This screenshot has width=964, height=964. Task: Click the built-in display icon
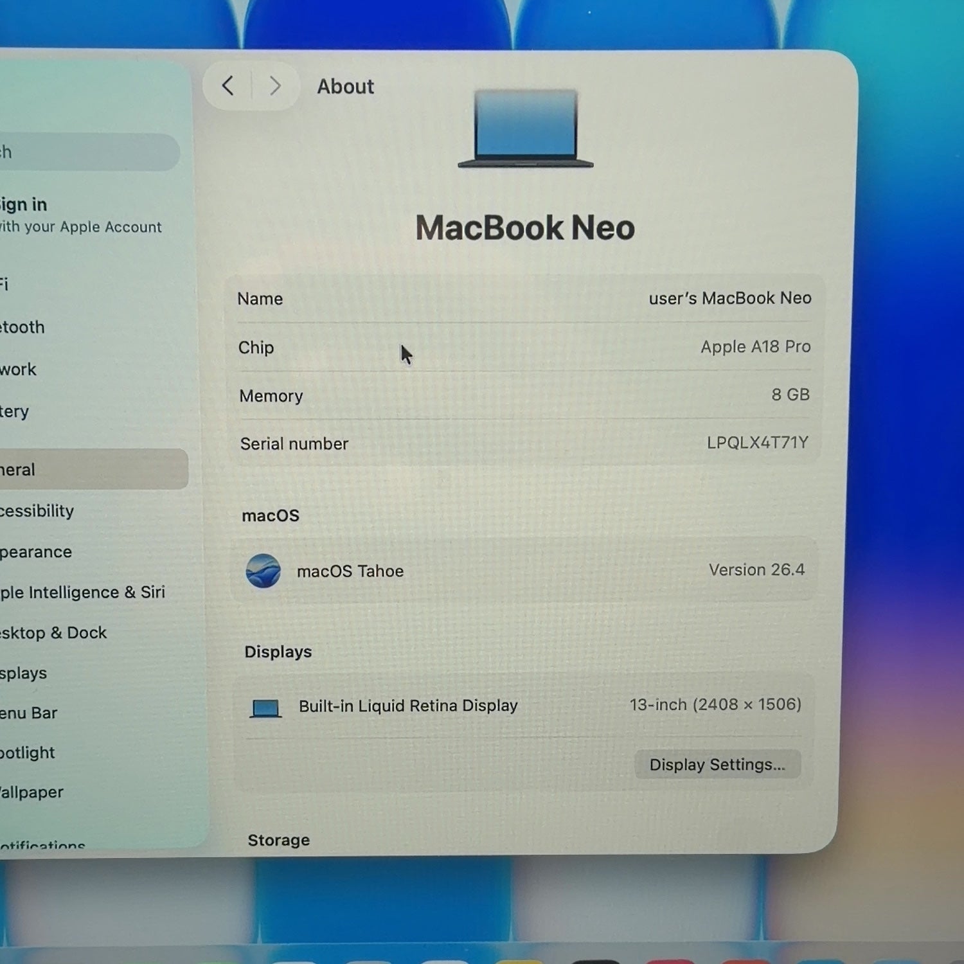pos(265,708)
